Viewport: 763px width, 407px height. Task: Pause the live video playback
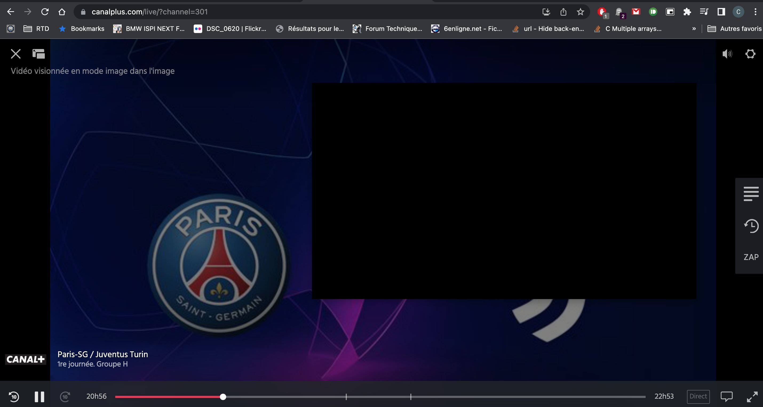coord(39,397)
